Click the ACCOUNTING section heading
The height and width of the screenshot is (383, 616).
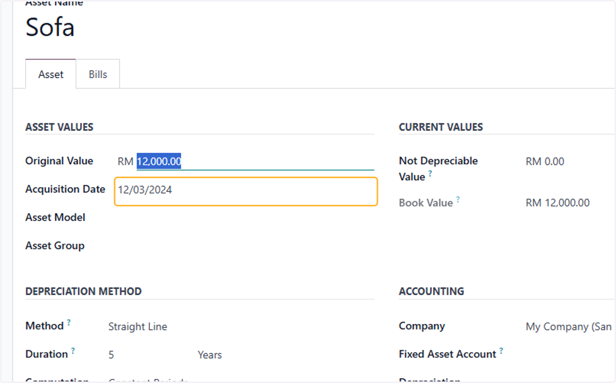click(431, 291)
